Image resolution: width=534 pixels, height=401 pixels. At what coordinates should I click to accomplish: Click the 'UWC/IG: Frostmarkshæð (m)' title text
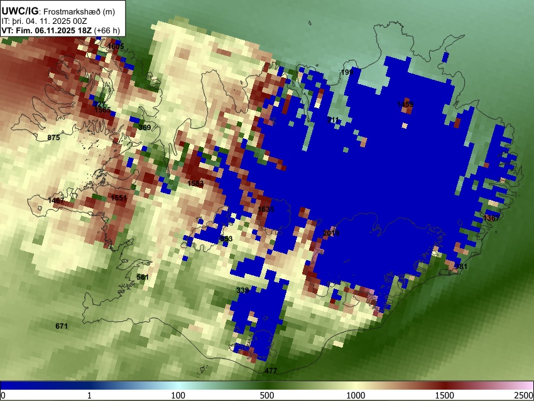tap(58, 11)
